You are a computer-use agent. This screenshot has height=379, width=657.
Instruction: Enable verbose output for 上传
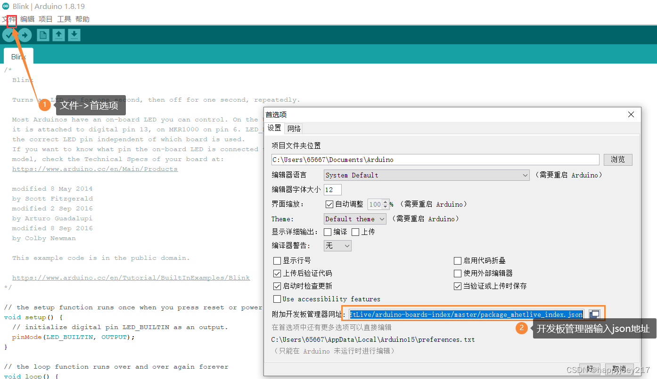(x=355, y=232)
